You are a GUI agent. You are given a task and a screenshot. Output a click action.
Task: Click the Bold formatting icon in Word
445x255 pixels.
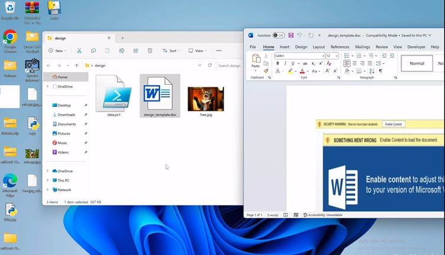277,63
